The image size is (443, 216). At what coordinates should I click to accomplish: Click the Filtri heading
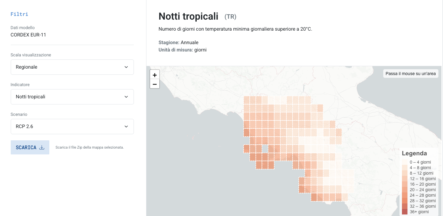click(19, 14)
